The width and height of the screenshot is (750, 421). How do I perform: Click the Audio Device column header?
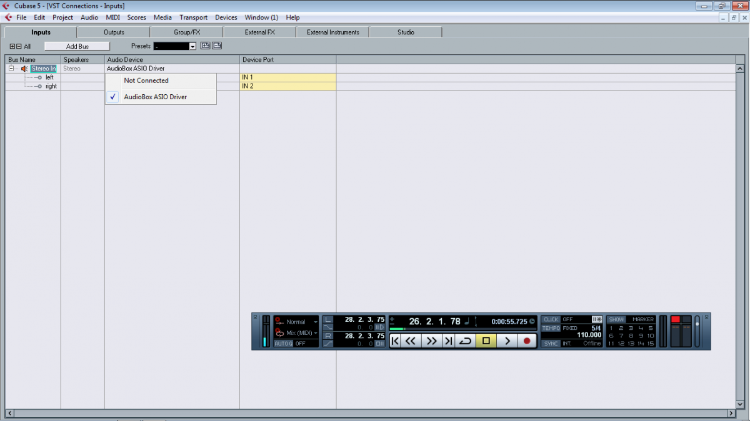172,60
